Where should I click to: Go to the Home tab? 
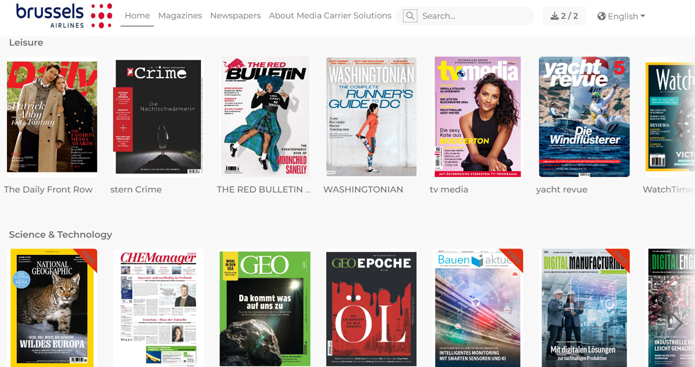(137, 16)
